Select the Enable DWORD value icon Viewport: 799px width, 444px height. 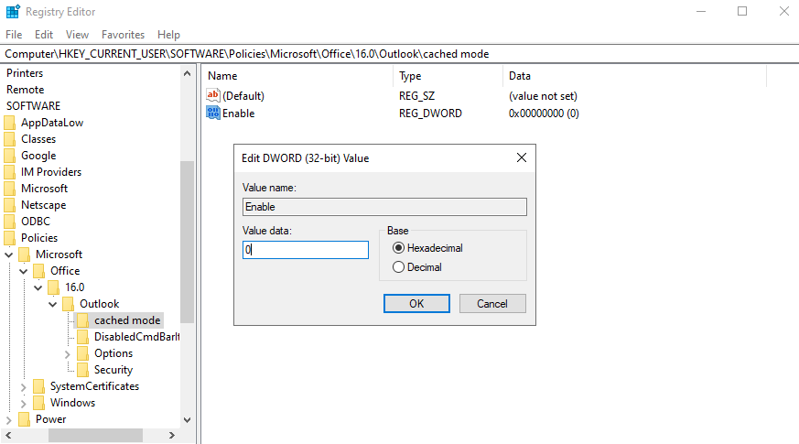coord(213,113)
